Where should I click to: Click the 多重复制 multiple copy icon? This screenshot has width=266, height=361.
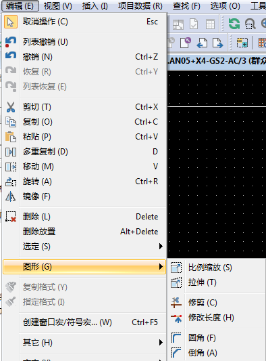(11, 152)
